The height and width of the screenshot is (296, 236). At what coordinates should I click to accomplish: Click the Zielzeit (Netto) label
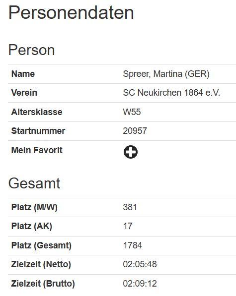[41, 264]
